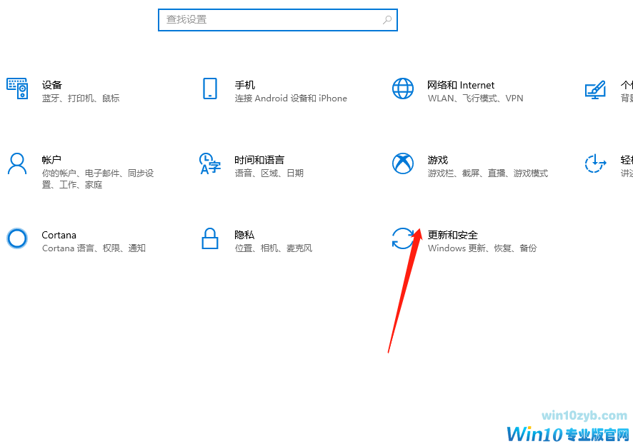Open the 时间和语言 clock-letter icon

pos(210,163)
